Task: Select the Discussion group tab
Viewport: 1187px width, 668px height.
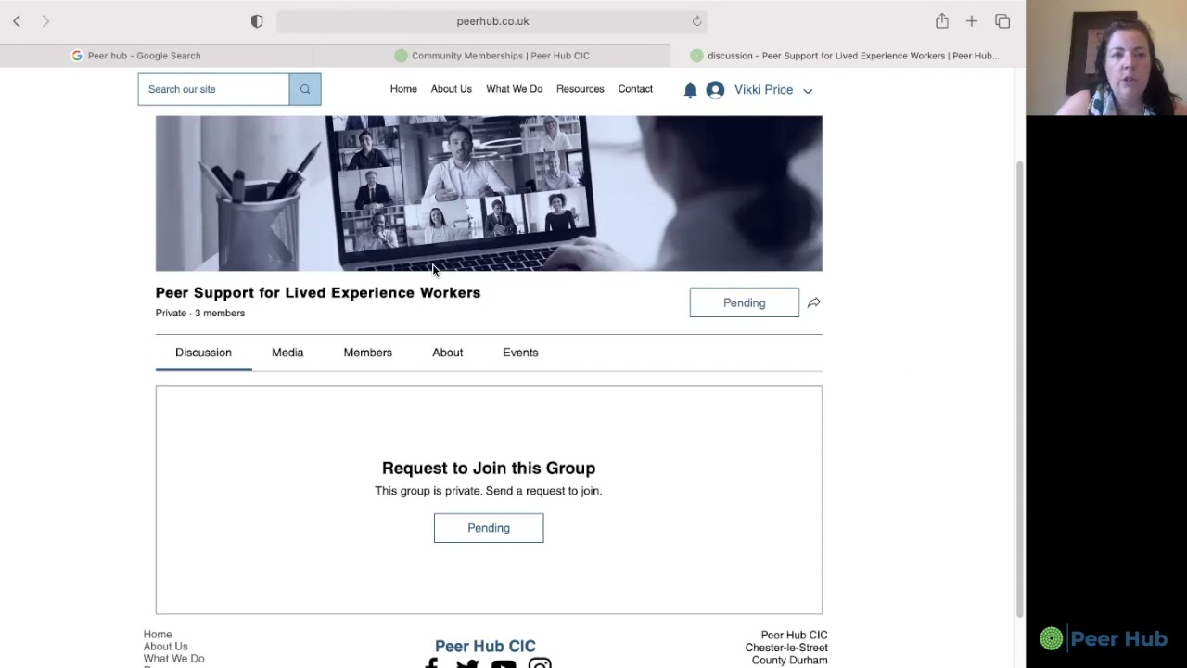Action: (x=203, y=353)
